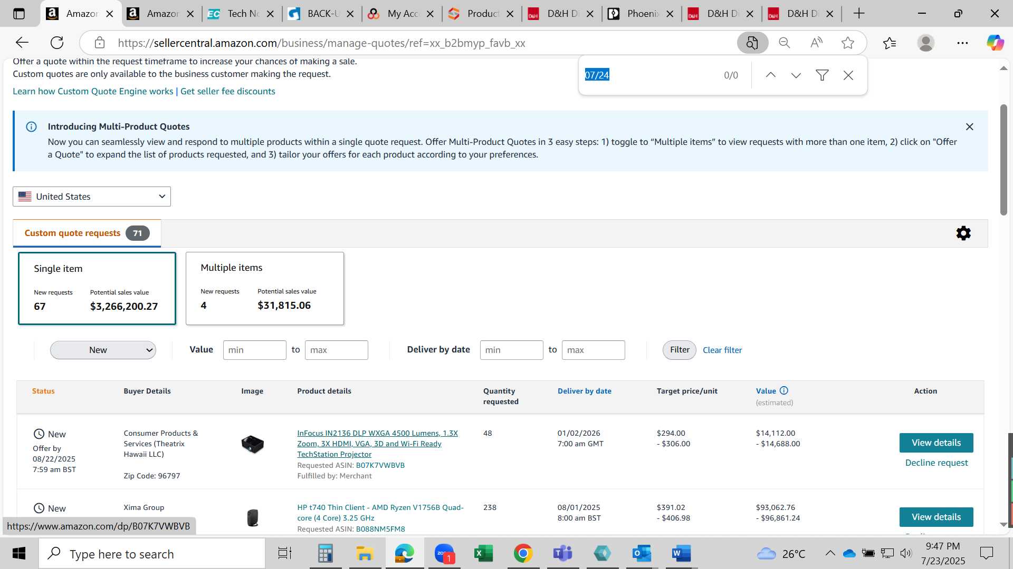This screenshot has height=569, width=1013.
Task: Go back with the browser back arrow
Action: pyautogui.click(x=22, y=43)
